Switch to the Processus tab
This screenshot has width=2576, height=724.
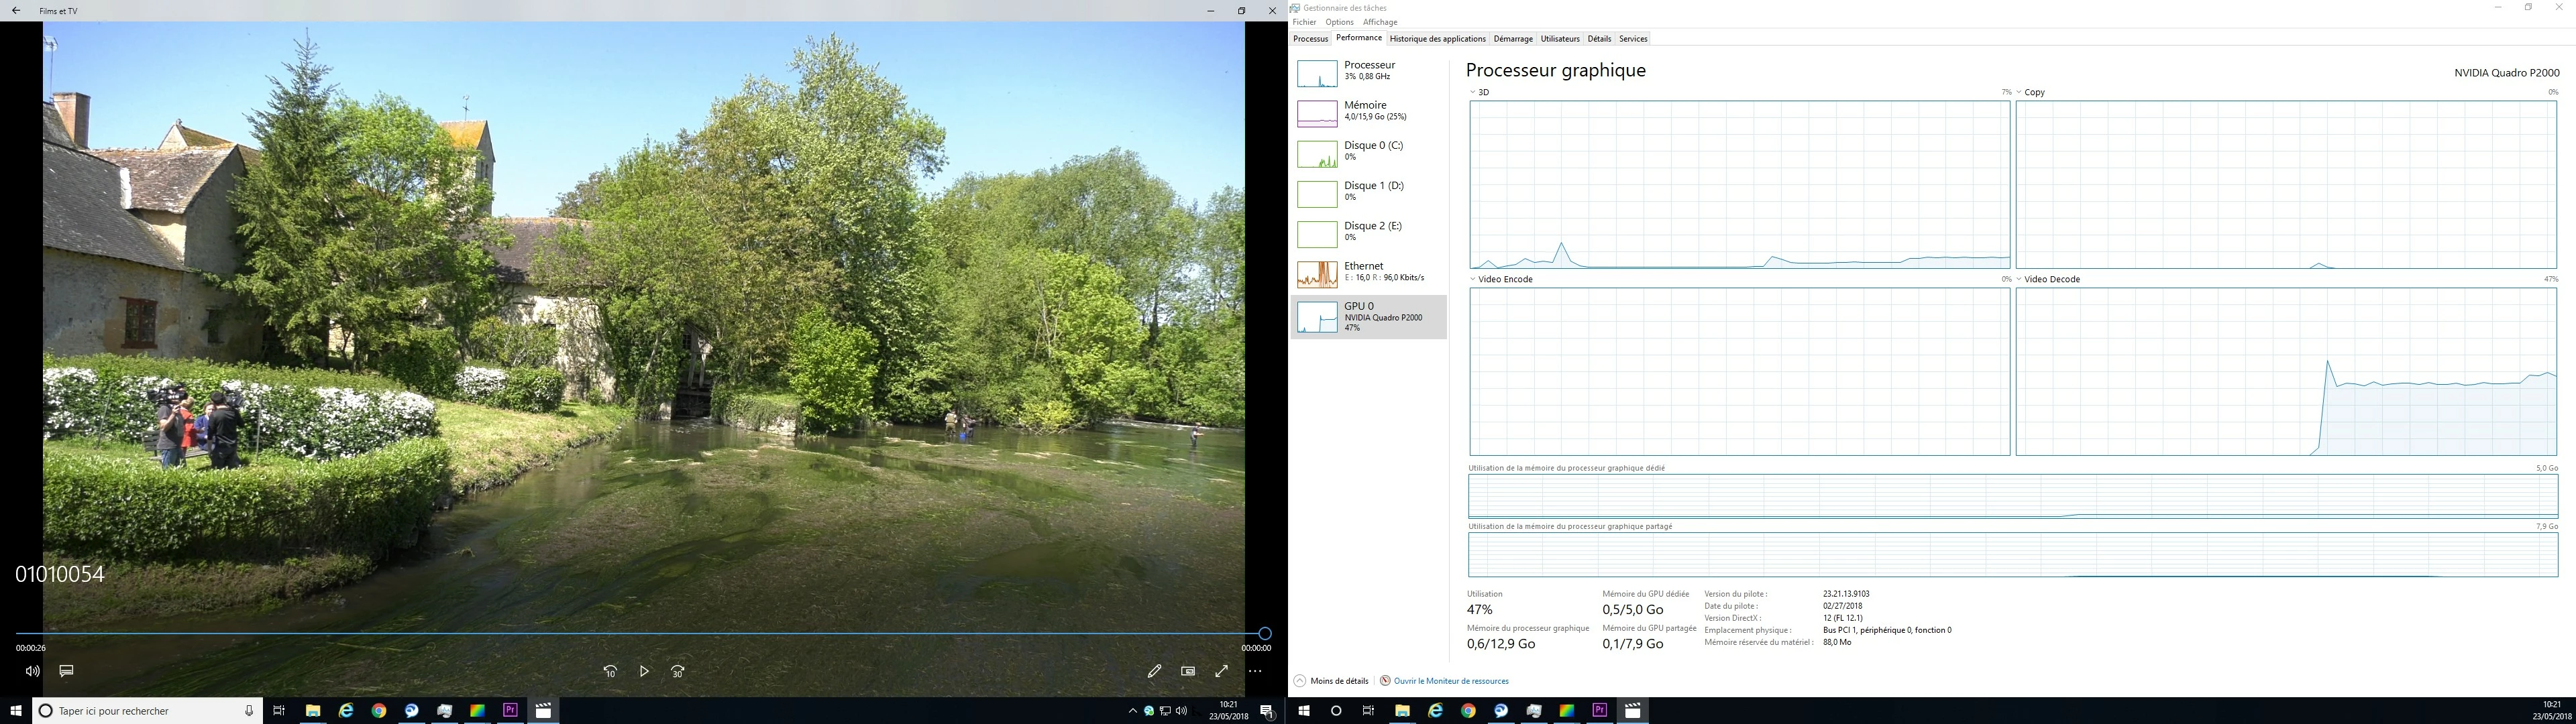click(x=1310, y=39)
